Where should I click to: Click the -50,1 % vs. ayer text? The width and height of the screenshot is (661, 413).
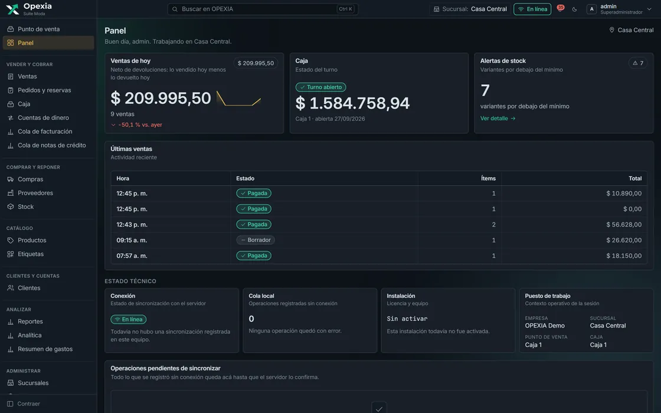tap(140, 124)
